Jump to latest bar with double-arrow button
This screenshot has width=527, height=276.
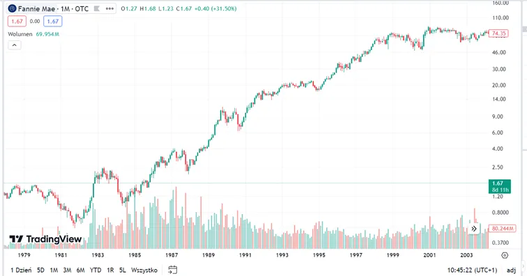pos(474,229)
